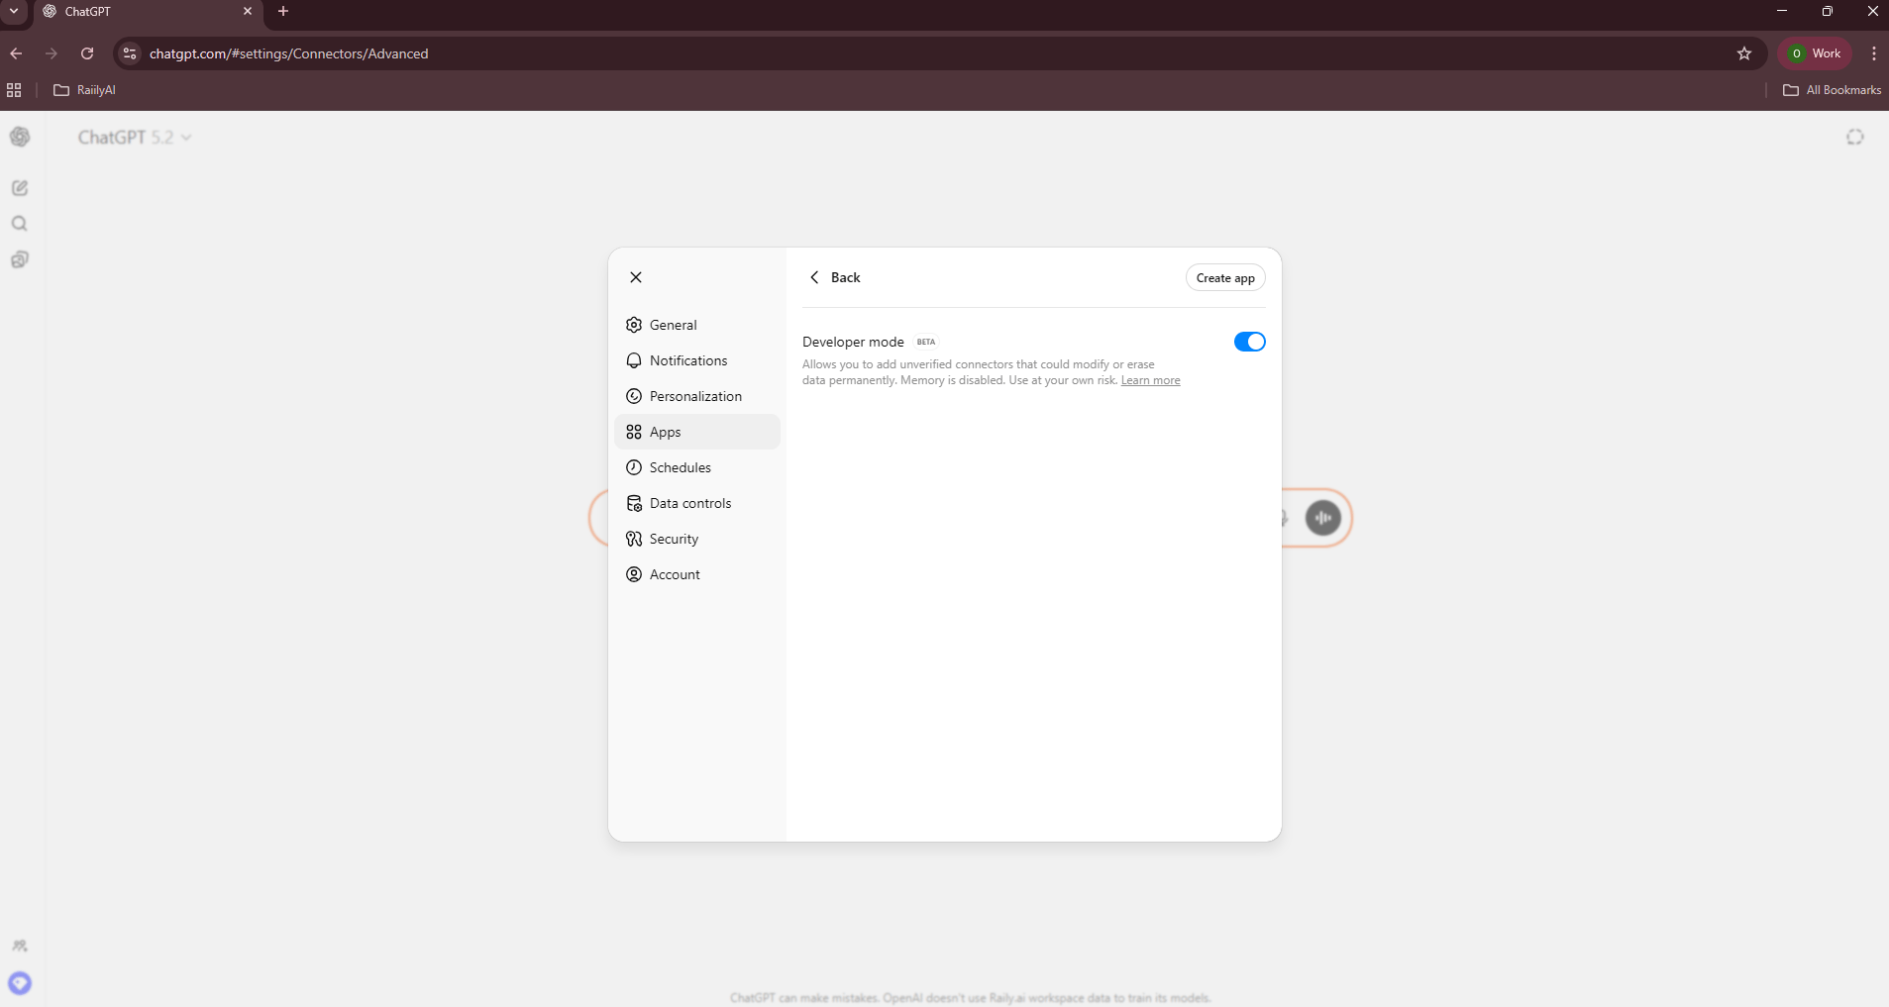Click the voice mode button

click(1322, 518)
